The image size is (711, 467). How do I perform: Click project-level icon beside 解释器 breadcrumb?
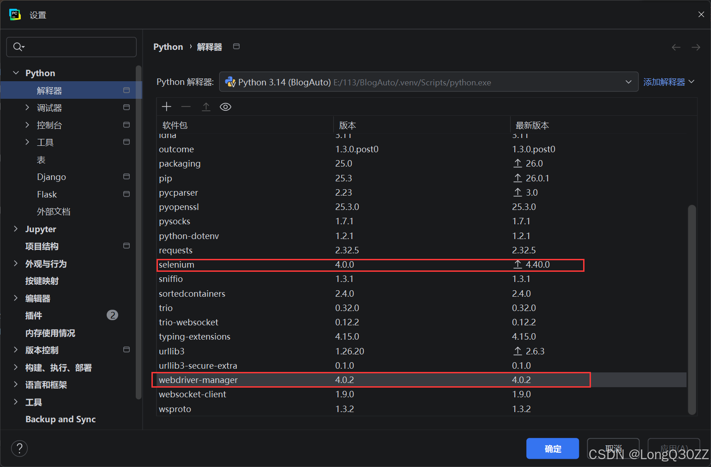[x=236, y=46]
